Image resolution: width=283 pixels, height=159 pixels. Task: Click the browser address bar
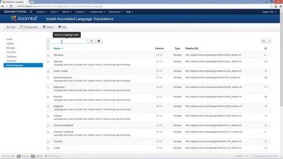[141, 6]
